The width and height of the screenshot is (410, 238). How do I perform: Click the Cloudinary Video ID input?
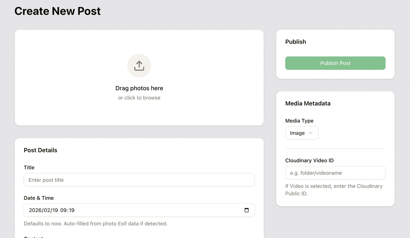tap(335, 173)
